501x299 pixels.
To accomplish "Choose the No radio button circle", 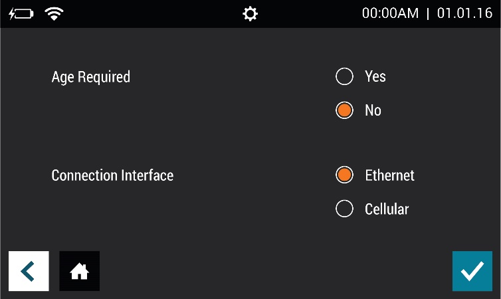I will point(344,110).
